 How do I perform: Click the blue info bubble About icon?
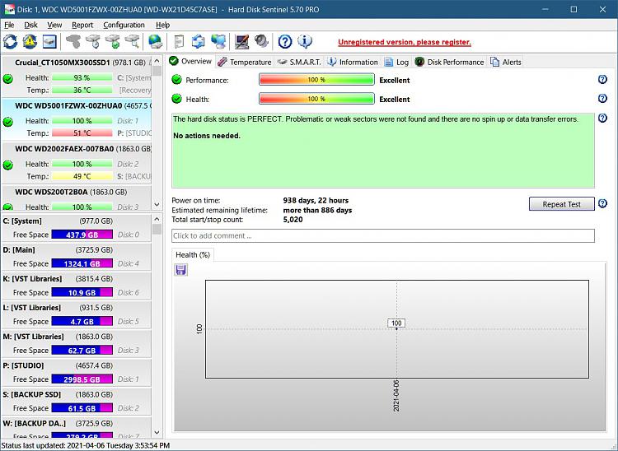point(305,41)
